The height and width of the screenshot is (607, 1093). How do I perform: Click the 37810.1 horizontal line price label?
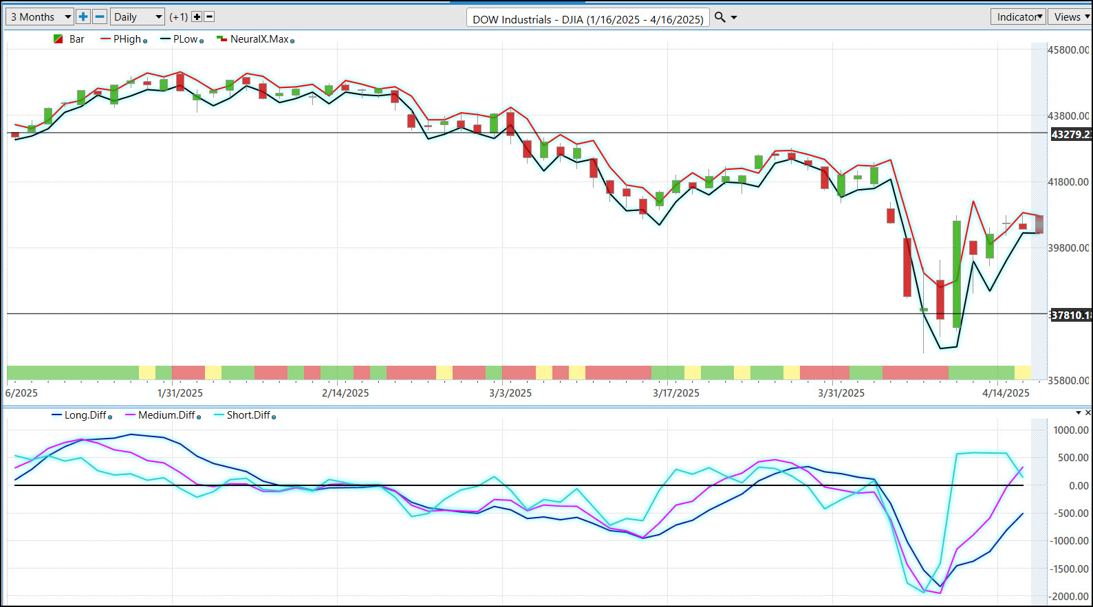point(1071,315)
